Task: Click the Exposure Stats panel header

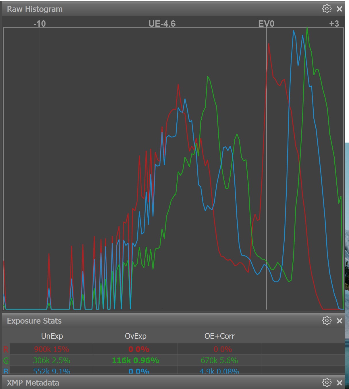Action: [34, 321]
